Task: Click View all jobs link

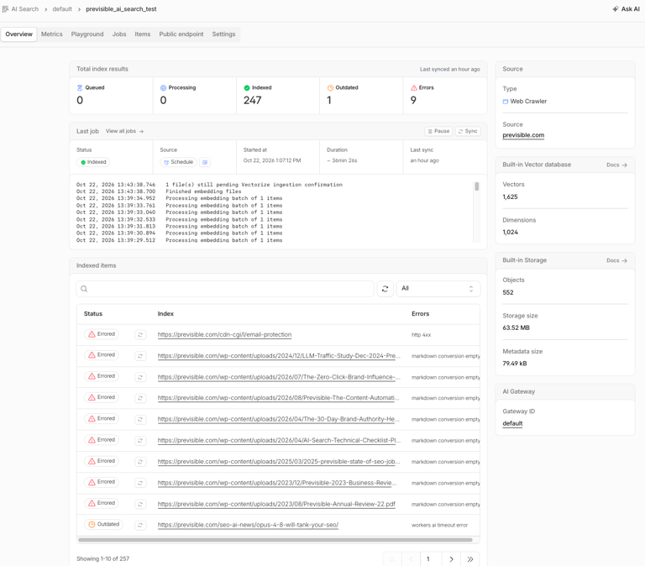Action: coord(124,131)
